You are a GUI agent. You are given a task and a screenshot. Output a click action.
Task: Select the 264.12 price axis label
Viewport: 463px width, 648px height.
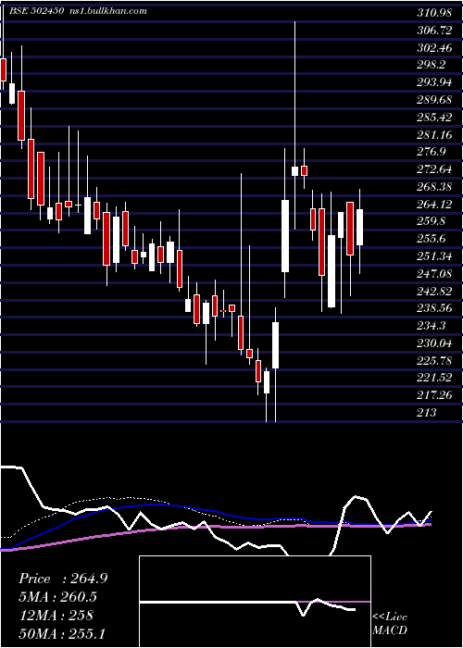pyautogui.click(x=434, y=205)
